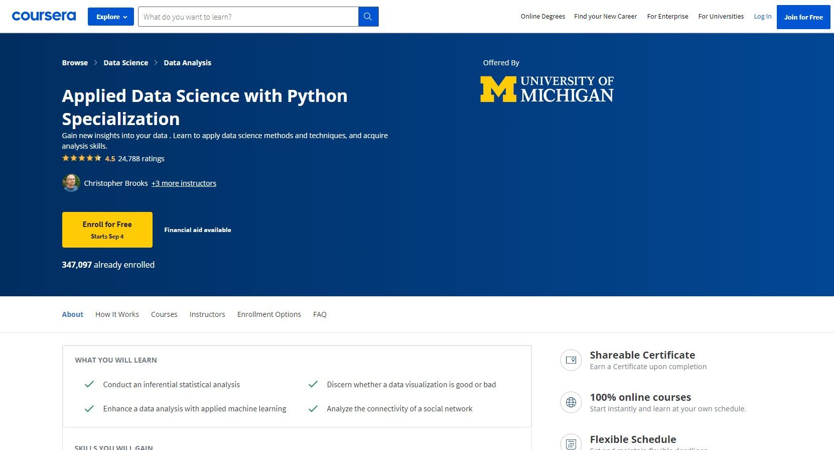Screen dimensions: 834x450
Task: Click the University of Michigan logo
Action: click(546, 89)
